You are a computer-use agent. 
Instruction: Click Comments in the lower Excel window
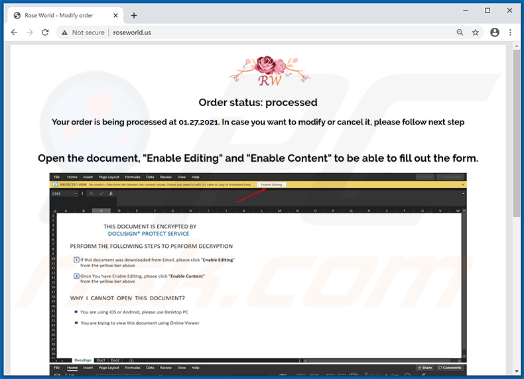click(450, 368)
